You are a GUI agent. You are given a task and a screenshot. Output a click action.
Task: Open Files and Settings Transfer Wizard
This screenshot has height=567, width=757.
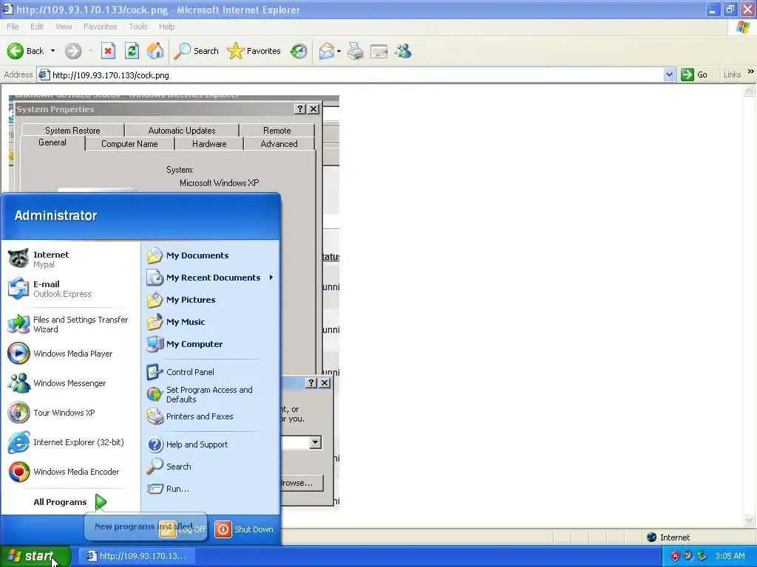tap(70, 324)
